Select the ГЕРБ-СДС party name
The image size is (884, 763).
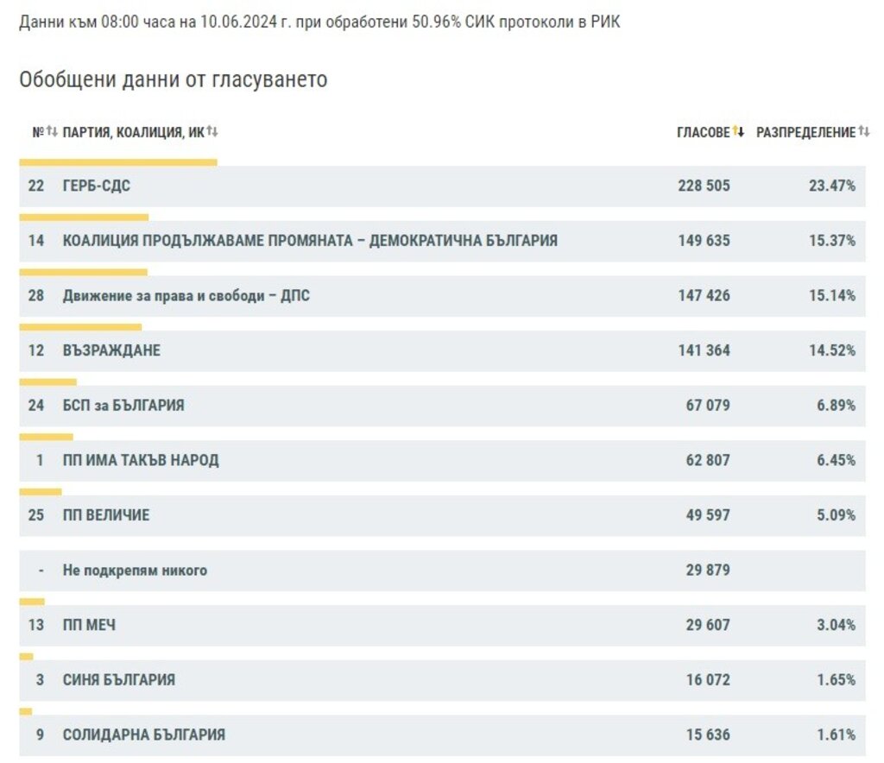coord(97,186)
